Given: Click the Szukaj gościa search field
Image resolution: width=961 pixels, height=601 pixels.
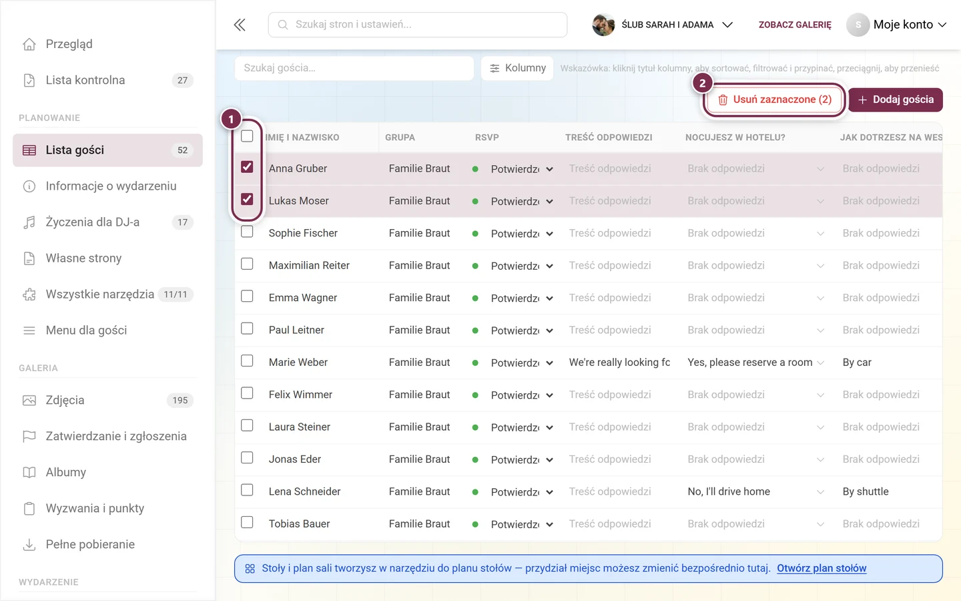Looking at the screenshot, I should click(x=354, y=68).
